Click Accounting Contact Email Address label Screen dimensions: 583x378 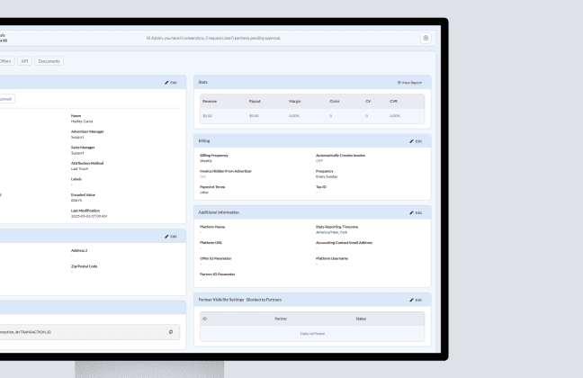click(x=344, y=243)
